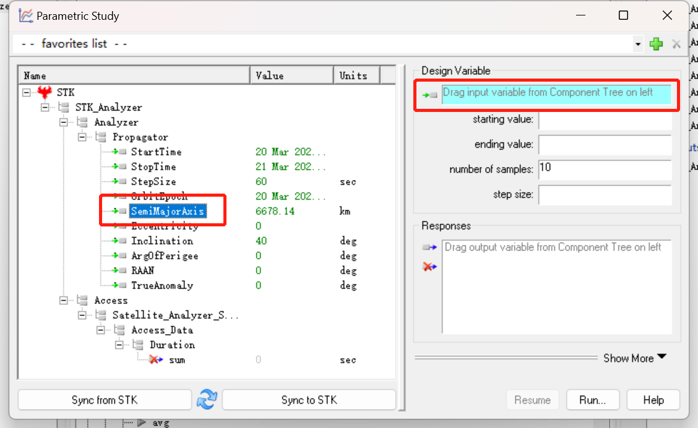Viewport: 698px width, 428px height.
Task: Click the output variable arrow icon in Responses
Action: tap(430, 247)
